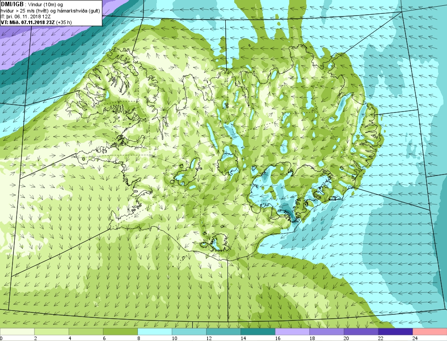Viewport: 447px width, 341px height.
Task: Click the legend scale label "6"
Action: [104, 338]
